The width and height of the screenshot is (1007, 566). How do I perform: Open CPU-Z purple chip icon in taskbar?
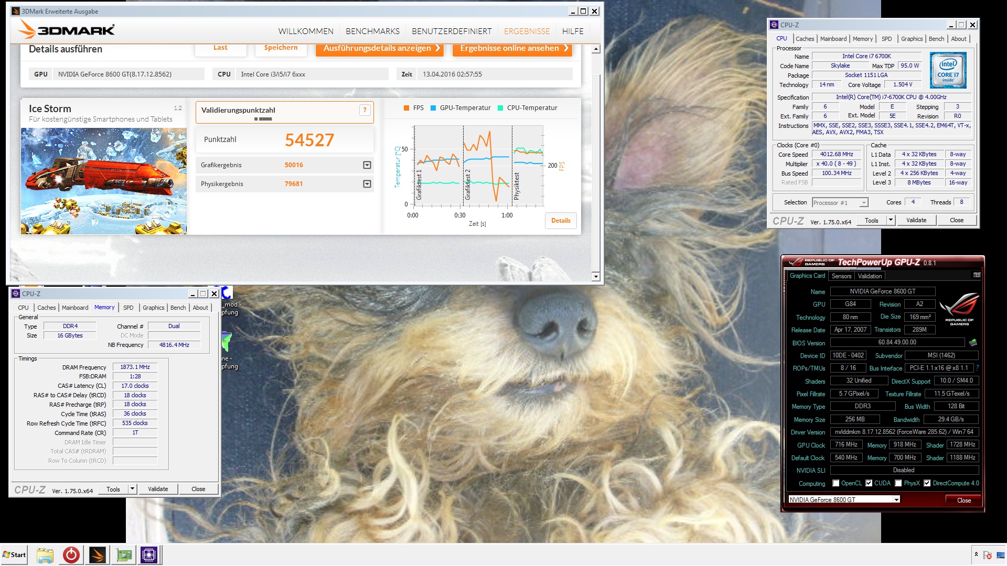pos(149,555)
